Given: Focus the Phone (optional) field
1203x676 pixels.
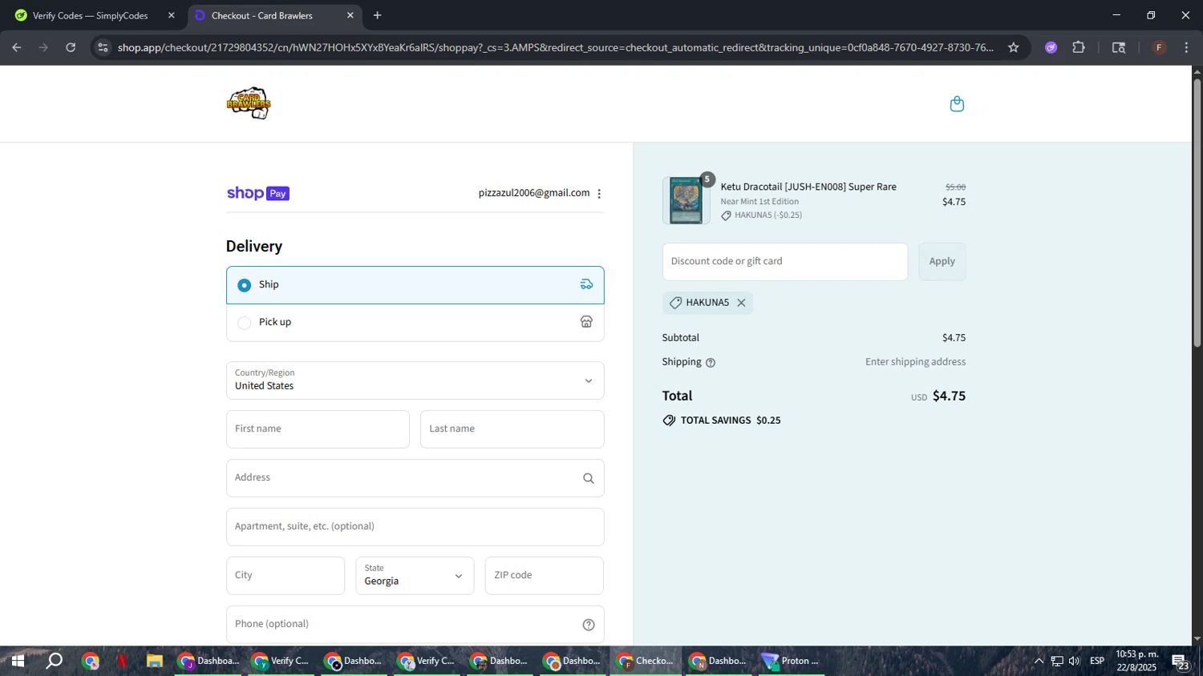Looking at the screenshot, I should tap(415, 625).
